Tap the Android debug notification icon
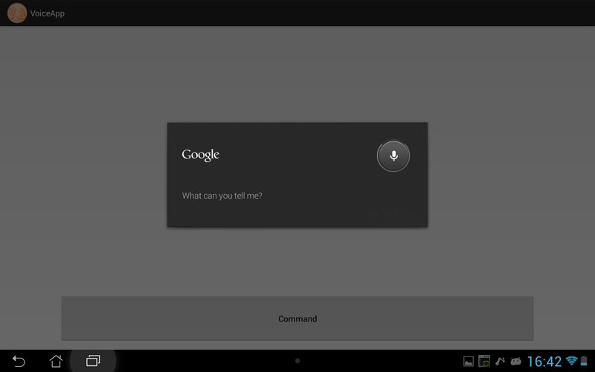The width and height of the screenshot is (595, 372). [515, 361]
